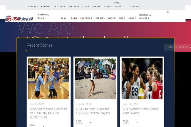Image resolution: width=191 pixels, height=127 pixels.
Task: Open 'U.S. Women Shock Brazil' story headline
Action: [141, 111]
